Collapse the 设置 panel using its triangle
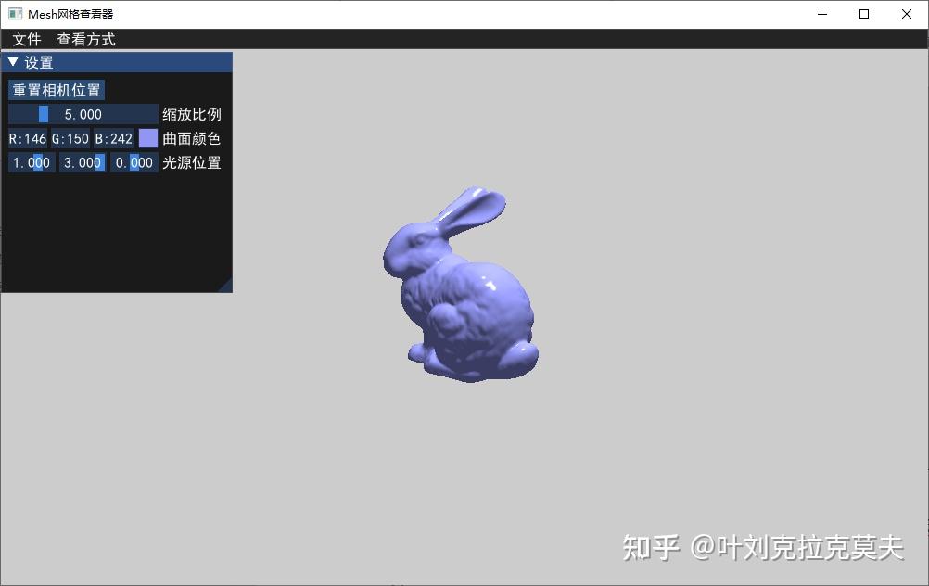The height and width of the screenshot is (586, 929). click(x=12, y=61)
